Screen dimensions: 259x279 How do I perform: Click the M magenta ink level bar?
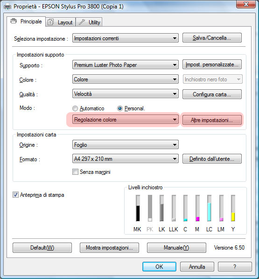pos(197,208)
